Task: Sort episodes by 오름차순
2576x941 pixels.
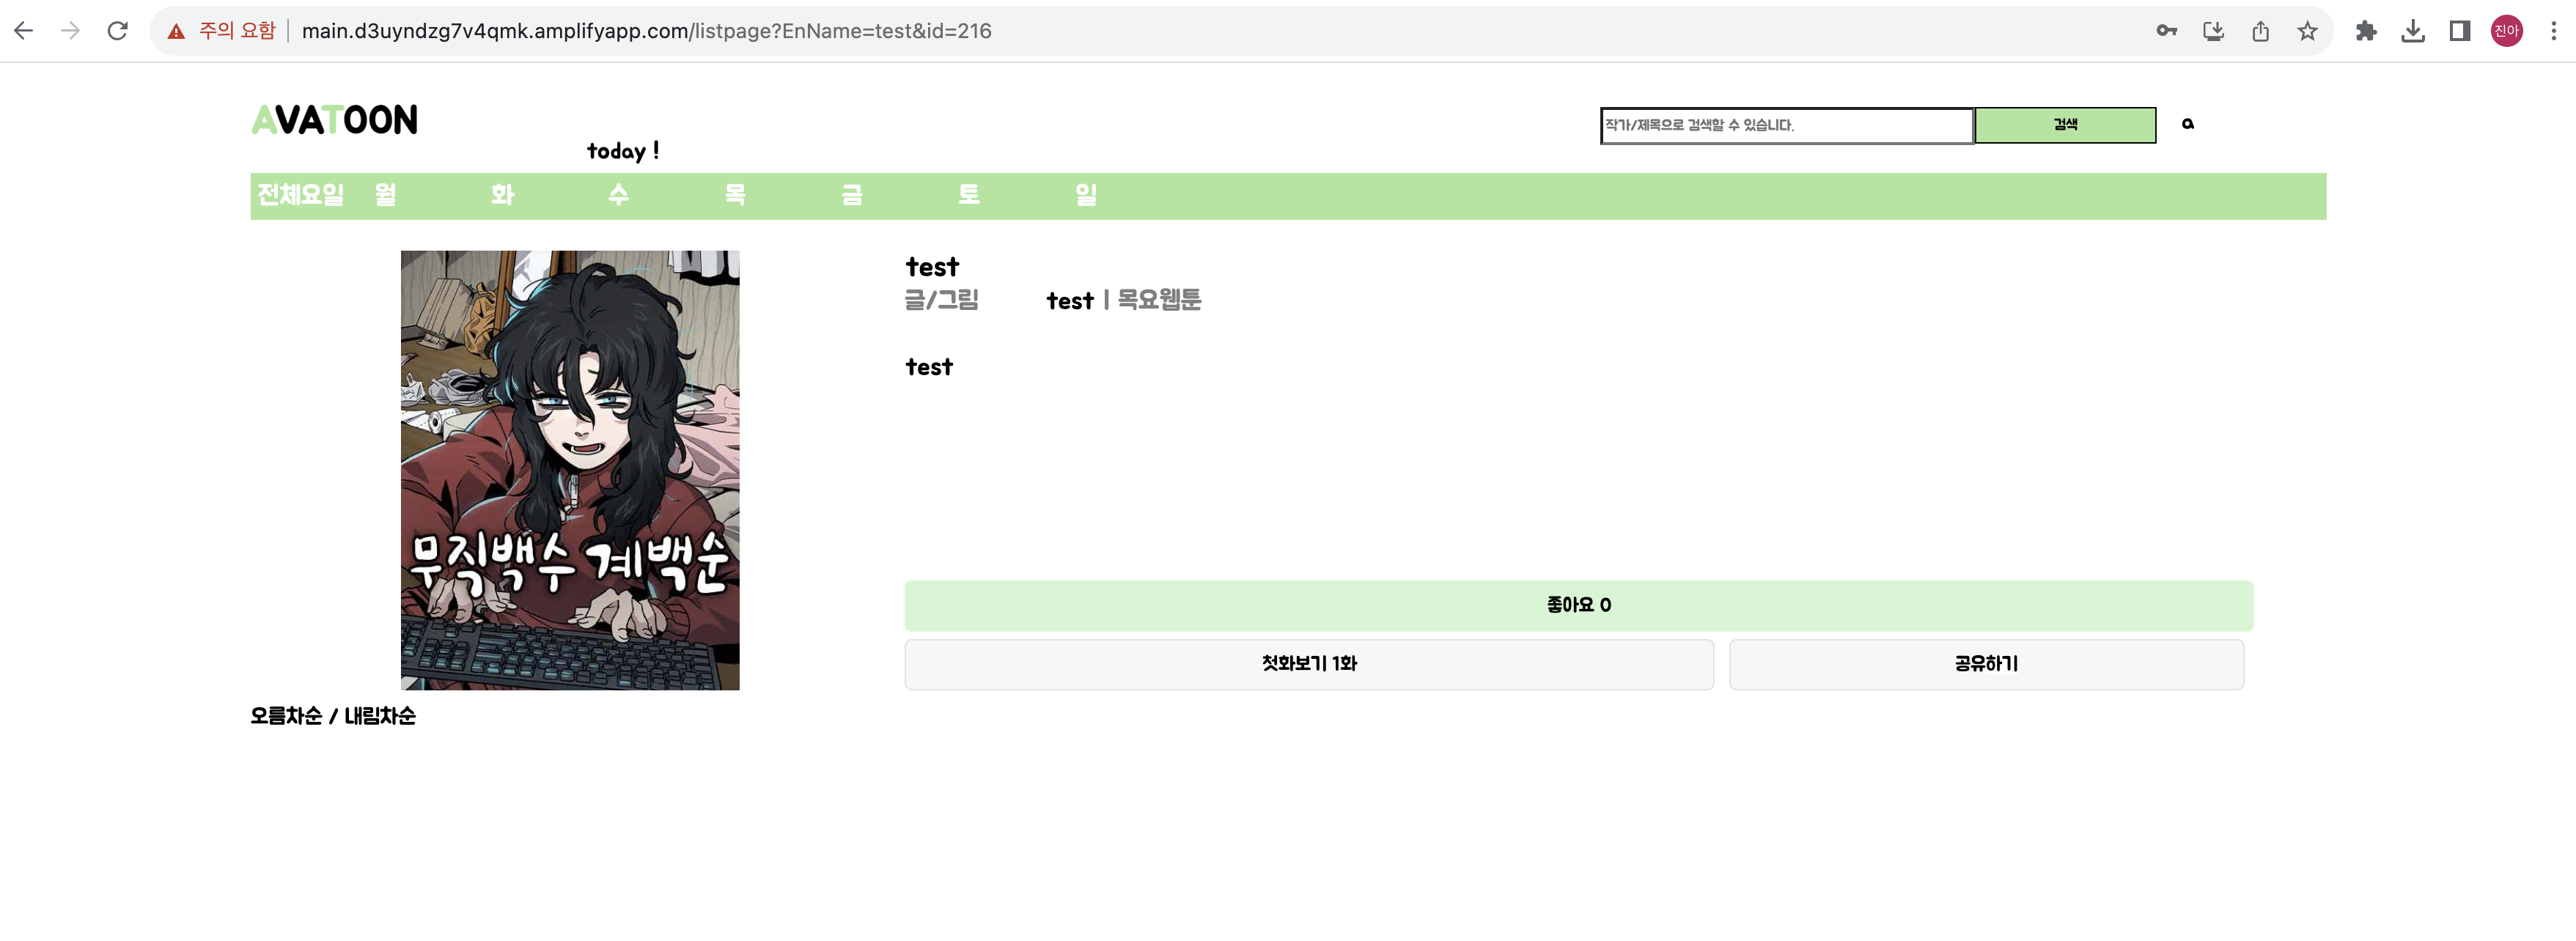Action: coord(286,716)
